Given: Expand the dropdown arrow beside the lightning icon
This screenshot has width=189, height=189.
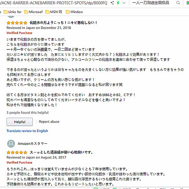Looking at the screenshot, I should coord(123,3).
